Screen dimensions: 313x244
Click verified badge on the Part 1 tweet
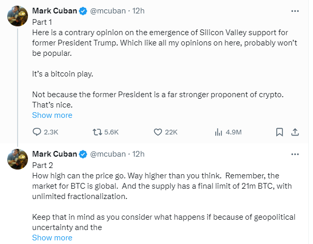tap(83, 11)
